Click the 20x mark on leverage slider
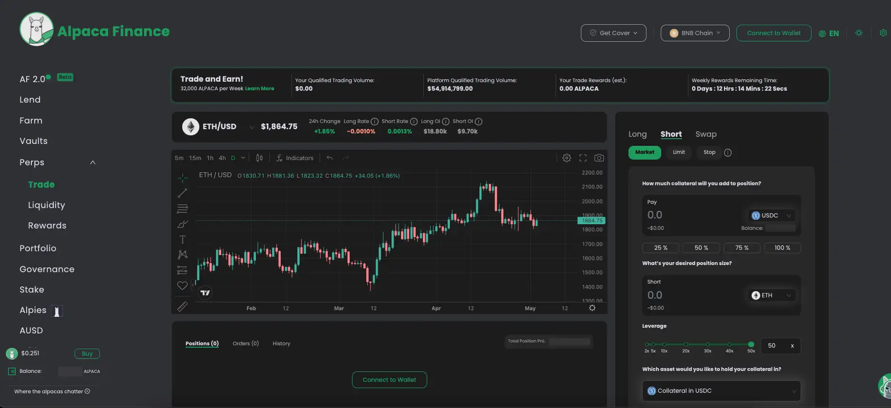This screenshot has width=891, height=408. 685,344
